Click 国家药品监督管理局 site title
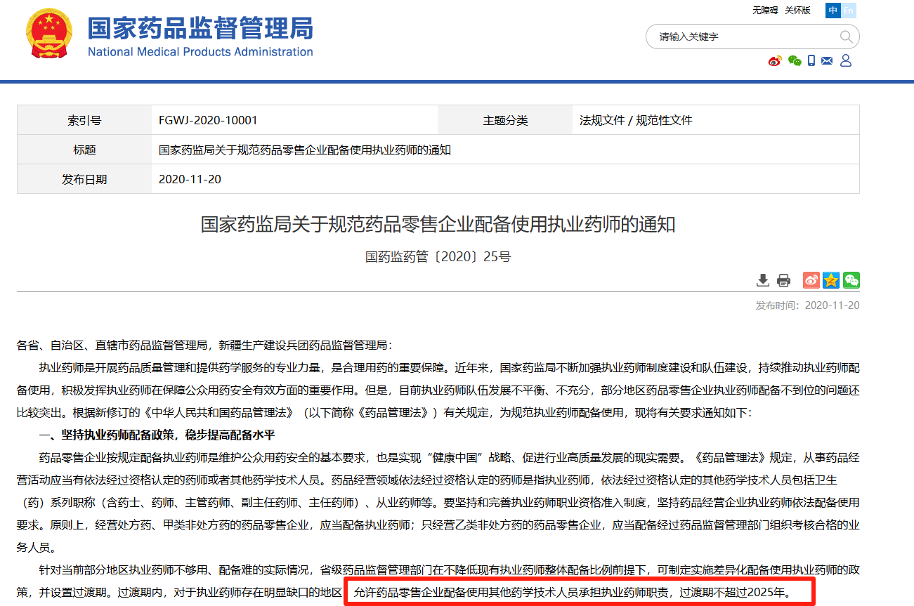 [x=200, y=29]
